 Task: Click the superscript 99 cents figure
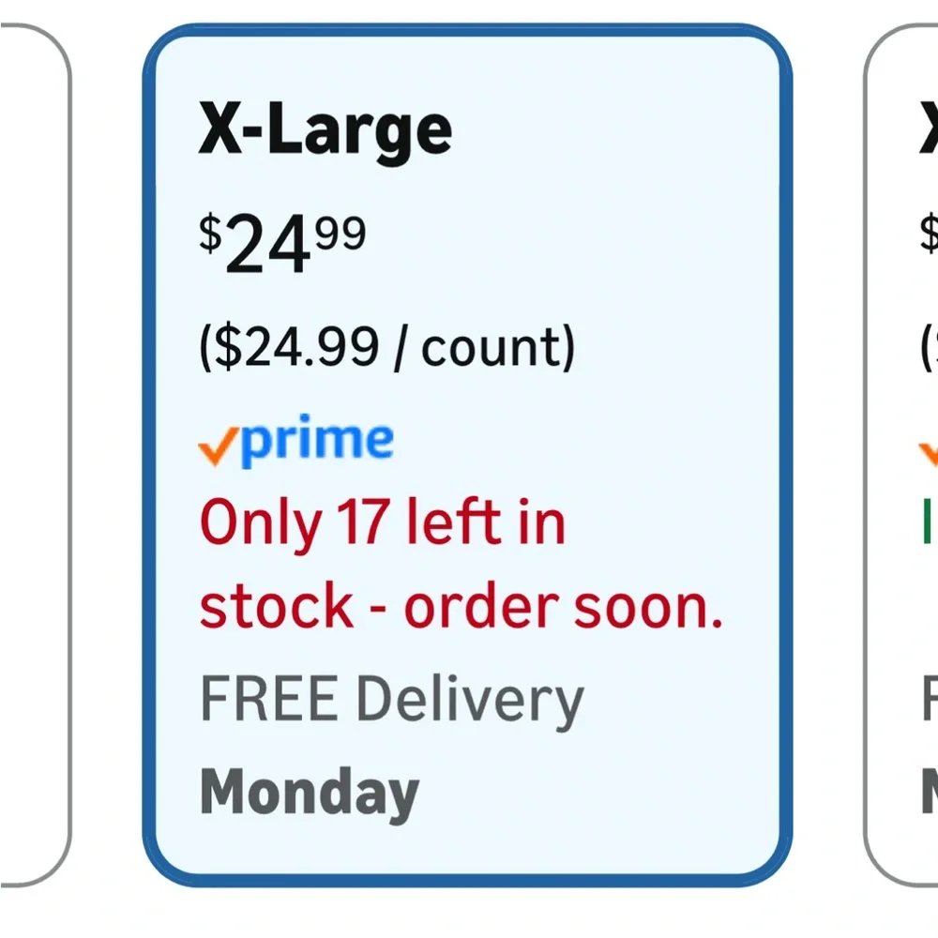tap(340, 234)
